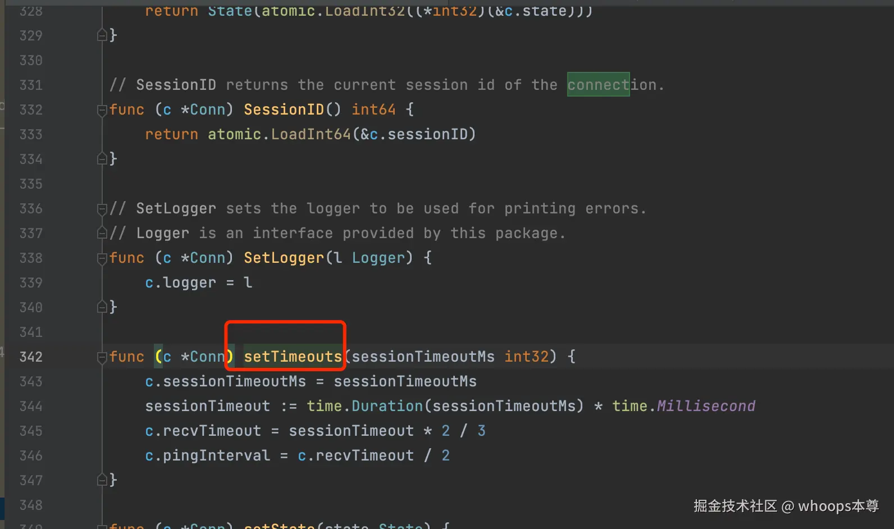Click the SetLogger function name on line 338
Image resolution: width=894 pixels, height=529 pixels.
[x=284, y=258]
